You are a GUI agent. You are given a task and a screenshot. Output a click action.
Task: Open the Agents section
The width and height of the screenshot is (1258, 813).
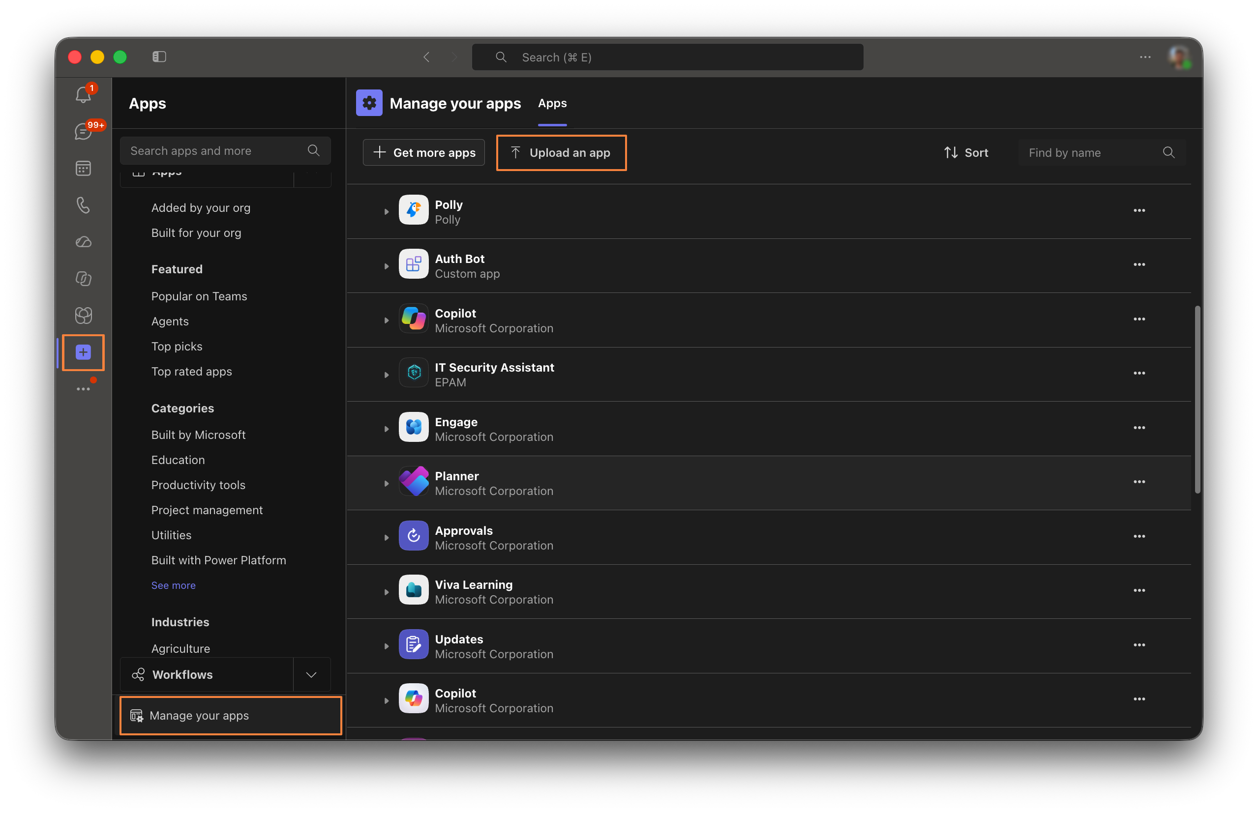point(170,321)
